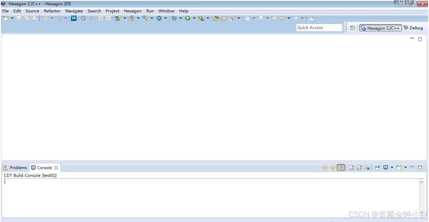Click the Search flashlight icon
The height and width of the screenshot is (222, 429).
pyautogui.click(x=232, y=18)
